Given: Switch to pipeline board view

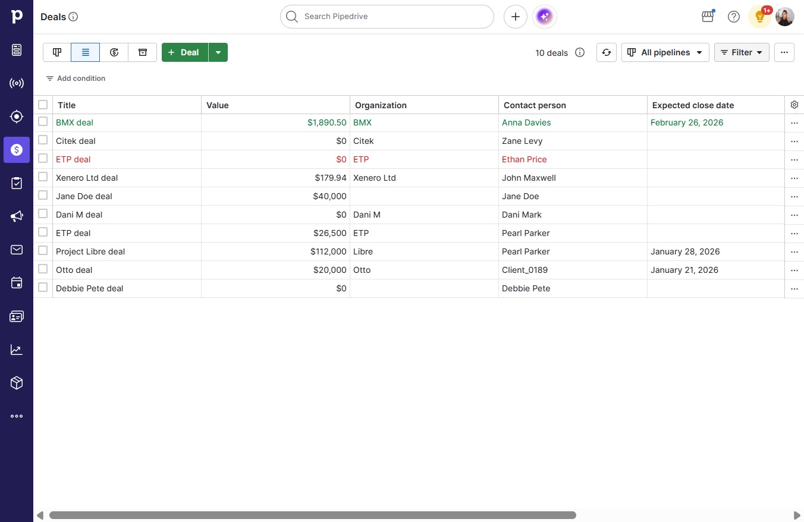Looking at the screenshot, I should tap(57, 52).
